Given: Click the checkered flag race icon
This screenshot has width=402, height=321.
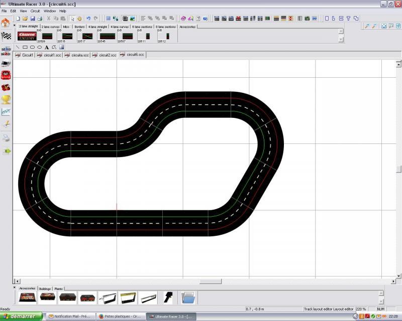Looking at the screenshot, I should click(x=6, y=36).
